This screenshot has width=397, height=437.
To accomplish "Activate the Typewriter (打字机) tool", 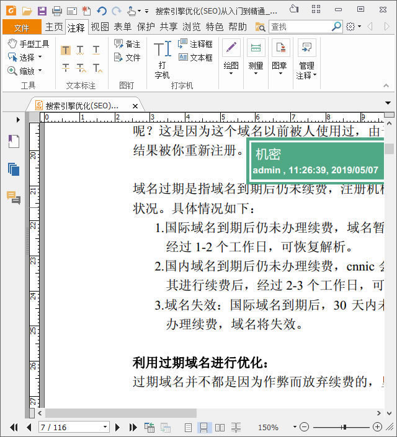I will click(162, 59).
